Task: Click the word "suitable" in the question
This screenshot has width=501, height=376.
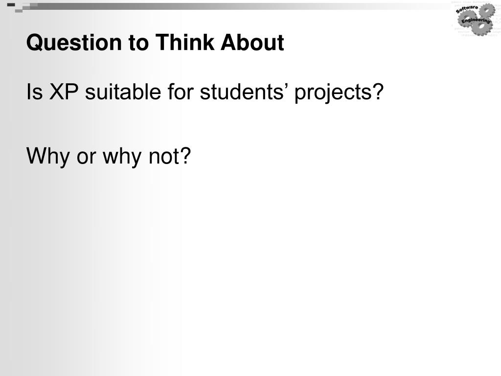Action: pos(123,92)
